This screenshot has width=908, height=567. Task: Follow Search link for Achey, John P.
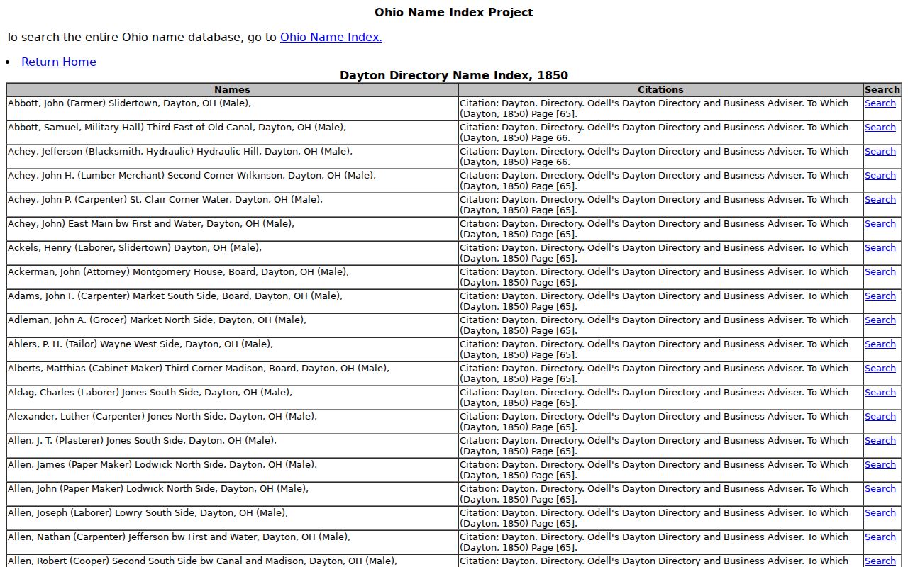point(880,200)
